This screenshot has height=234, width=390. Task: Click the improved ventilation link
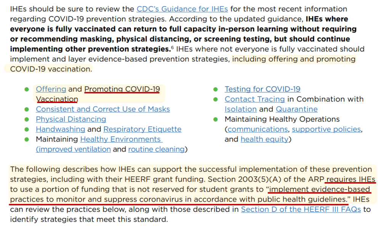(74, 149)
